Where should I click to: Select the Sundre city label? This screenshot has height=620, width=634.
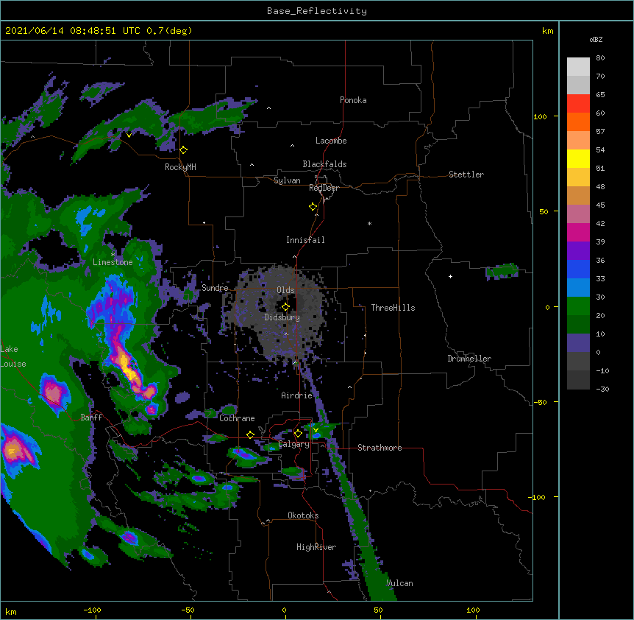coord(215,288)
